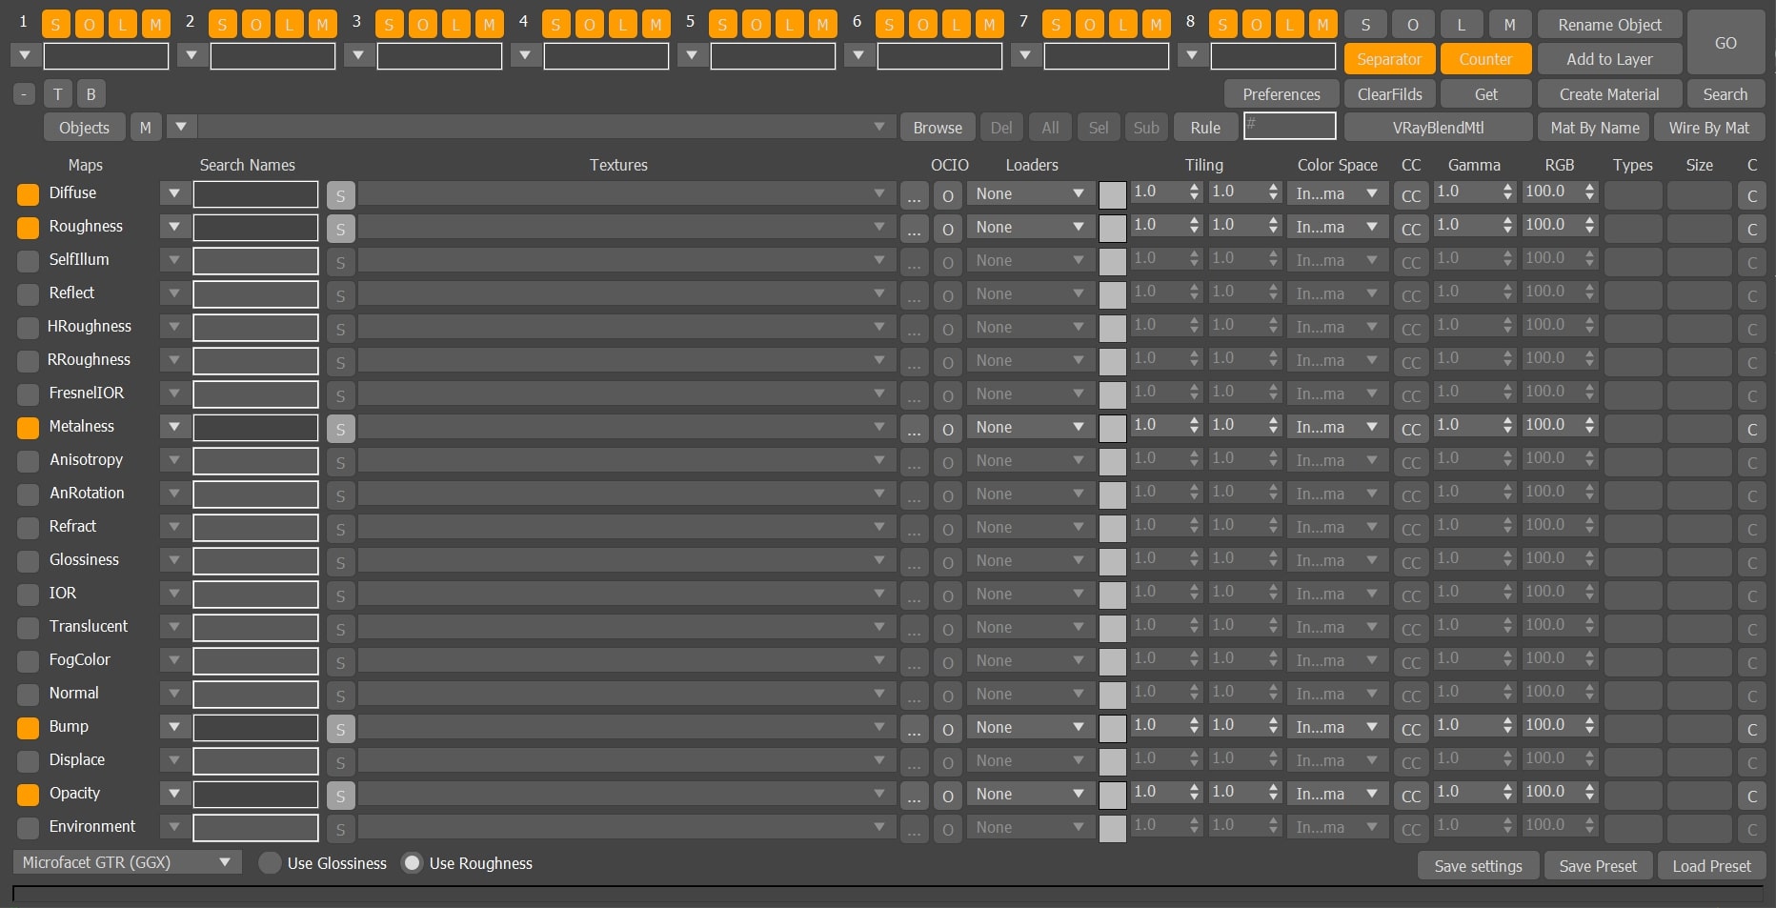This screenshot has width=1776, height=908.
Task: Click the CC button in the Metalness row
Action: click(1410, 429)
